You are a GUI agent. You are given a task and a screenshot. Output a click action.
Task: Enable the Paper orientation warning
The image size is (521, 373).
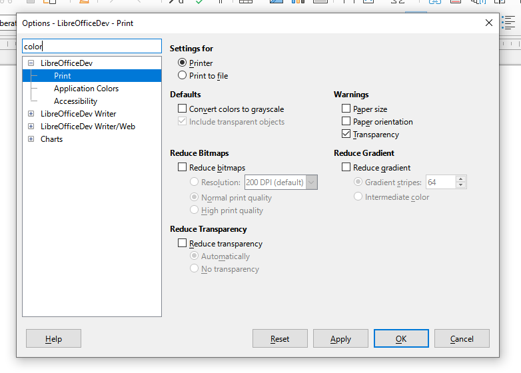point(346,121)
